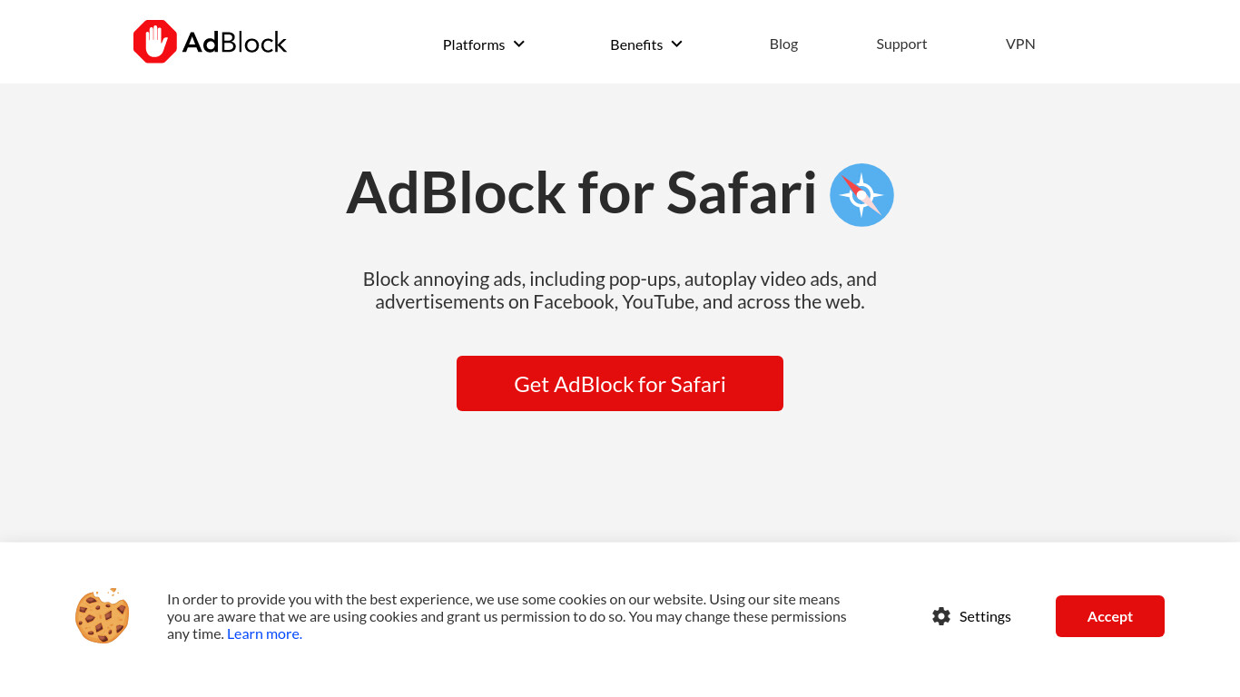Click the word YouTube in the description
The image size is (1240, 697).
point(658,301)
